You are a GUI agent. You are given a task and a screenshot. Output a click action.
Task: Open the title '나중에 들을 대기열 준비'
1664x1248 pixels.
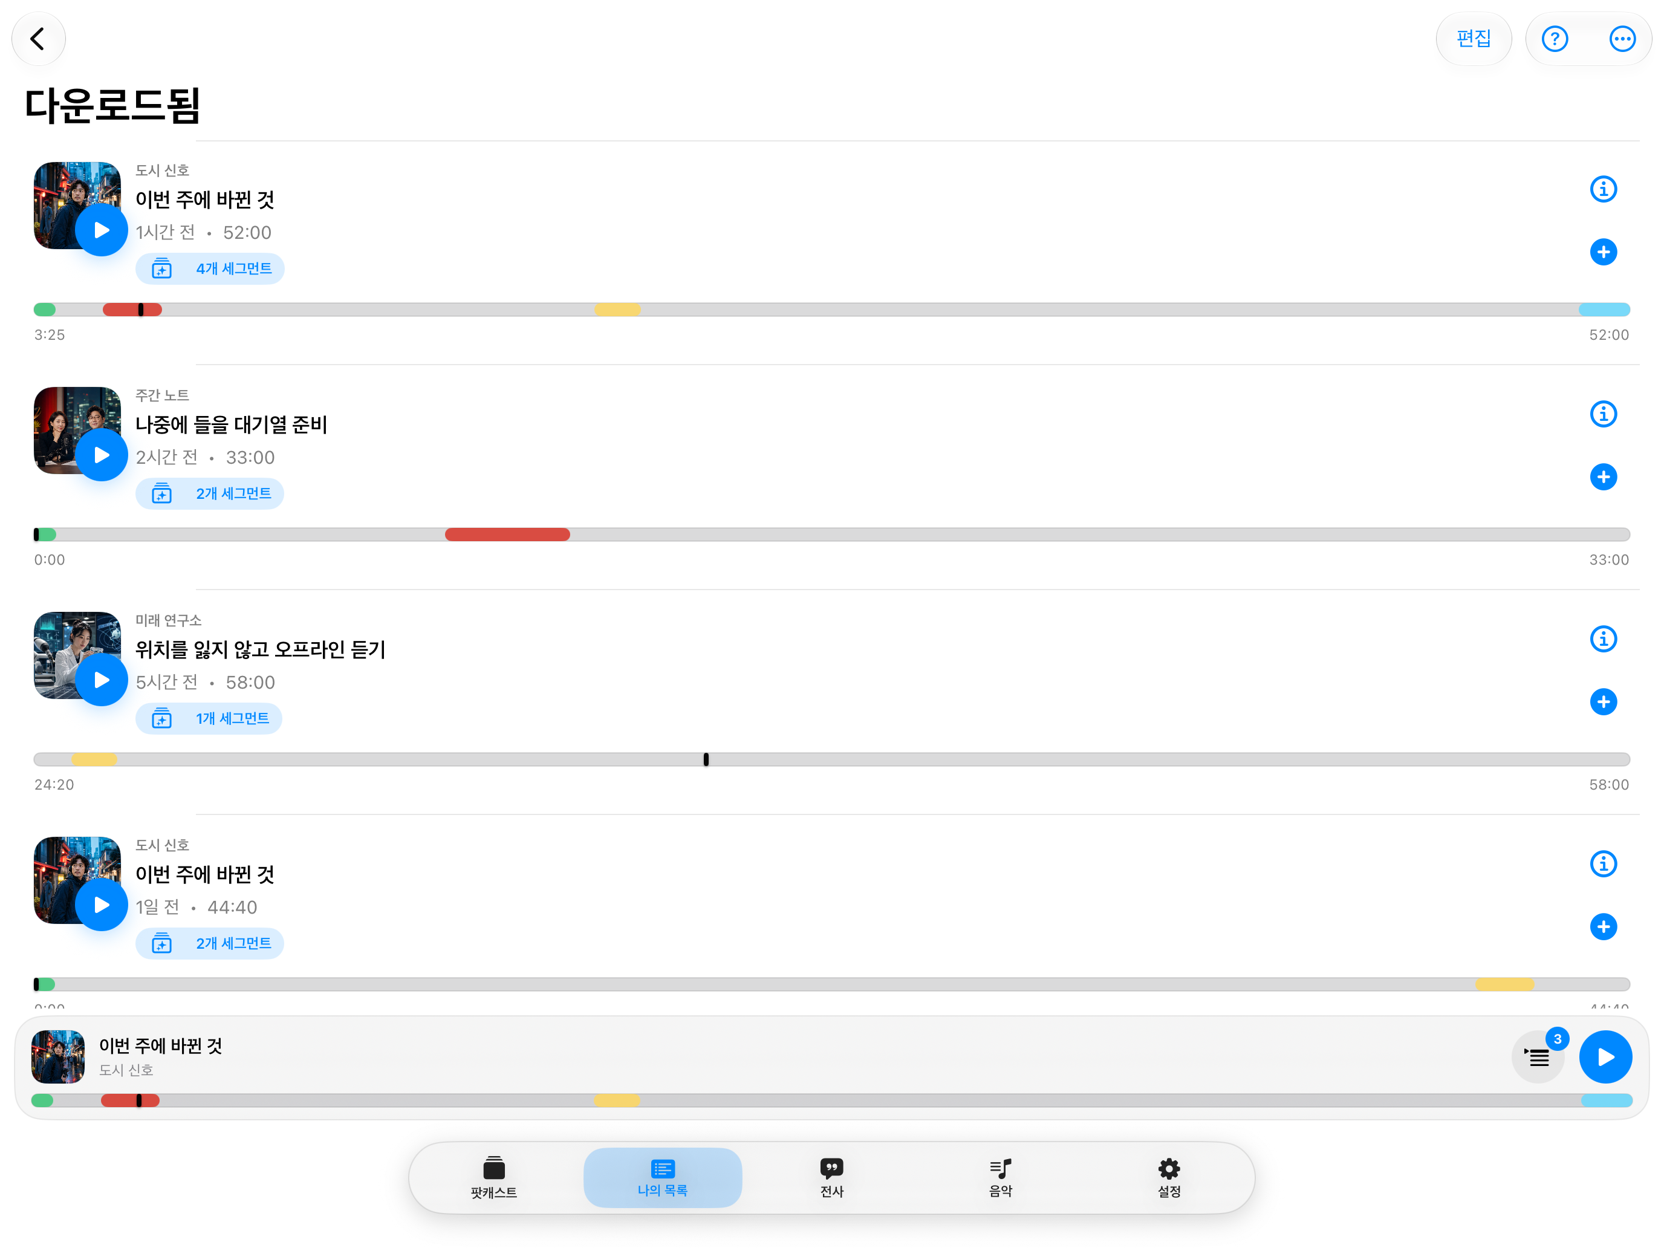click(x=231, y=425)
